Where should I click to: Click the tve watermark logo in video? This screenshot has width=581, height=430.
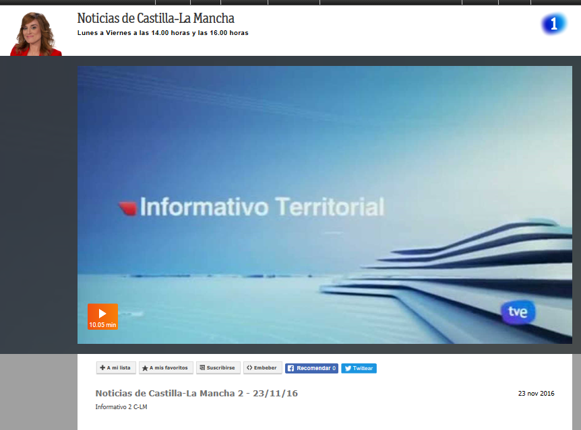pyautogui.click(x=518, y=312)
